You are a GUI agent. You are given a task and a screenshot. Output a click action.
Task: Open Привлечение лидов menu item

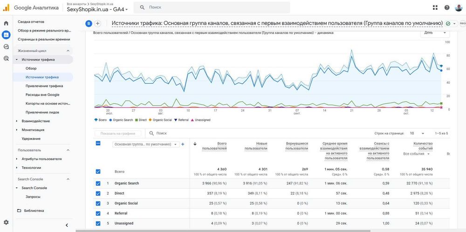coord(42,113)
